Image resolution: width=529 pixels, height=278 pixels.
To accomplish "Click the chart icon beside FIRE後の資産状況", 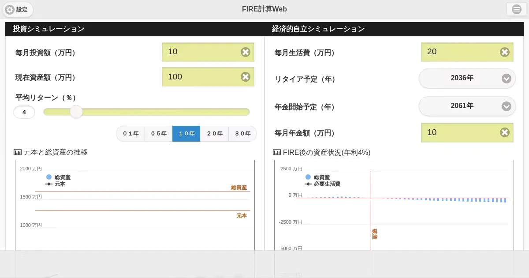I will click(x=277, y=152).
